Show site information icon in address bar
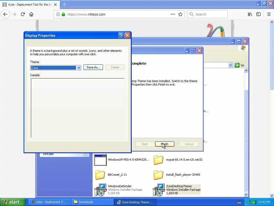The width and height of the screenshot is (274, 206). 58,14
